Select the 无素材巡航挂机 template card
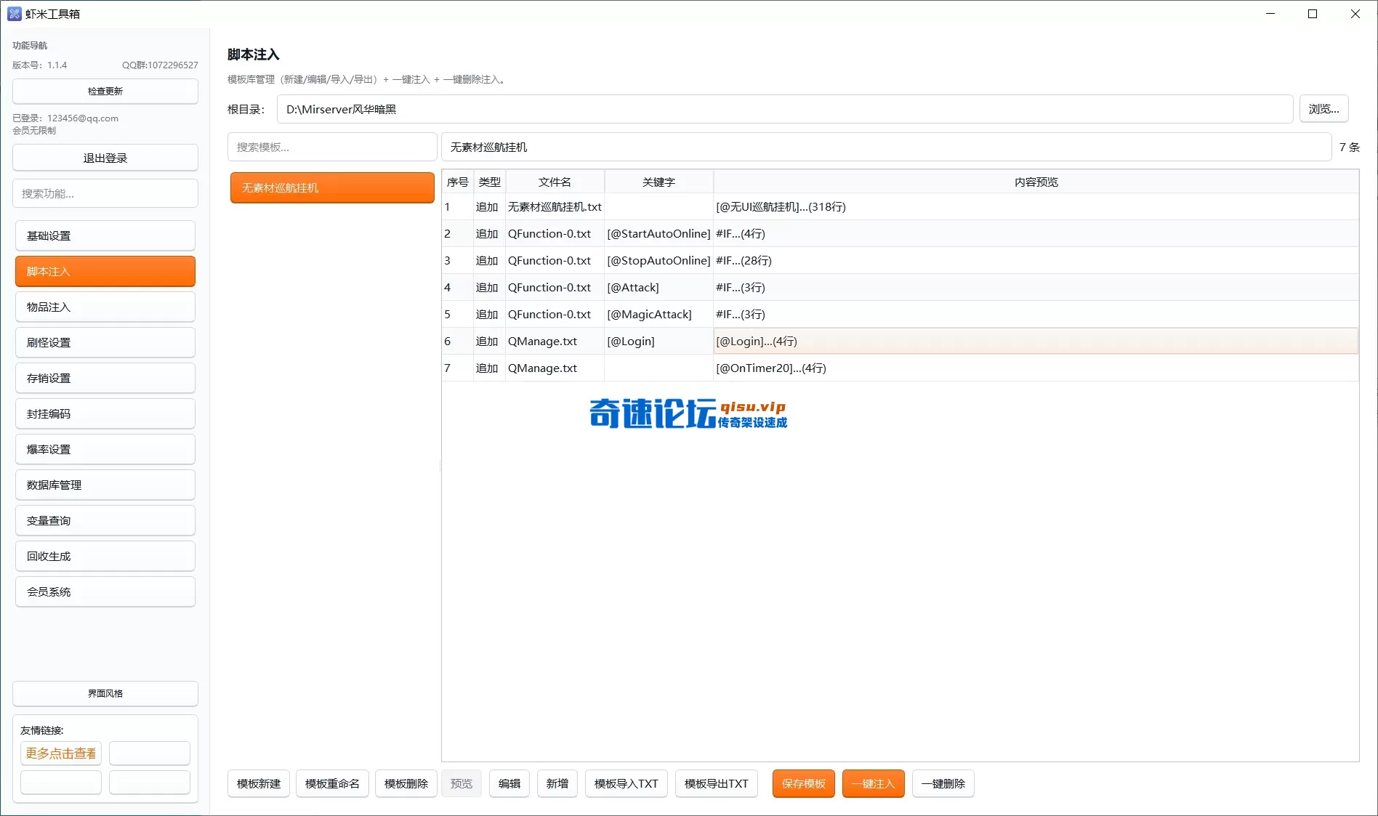 click(x=331, y=187)
